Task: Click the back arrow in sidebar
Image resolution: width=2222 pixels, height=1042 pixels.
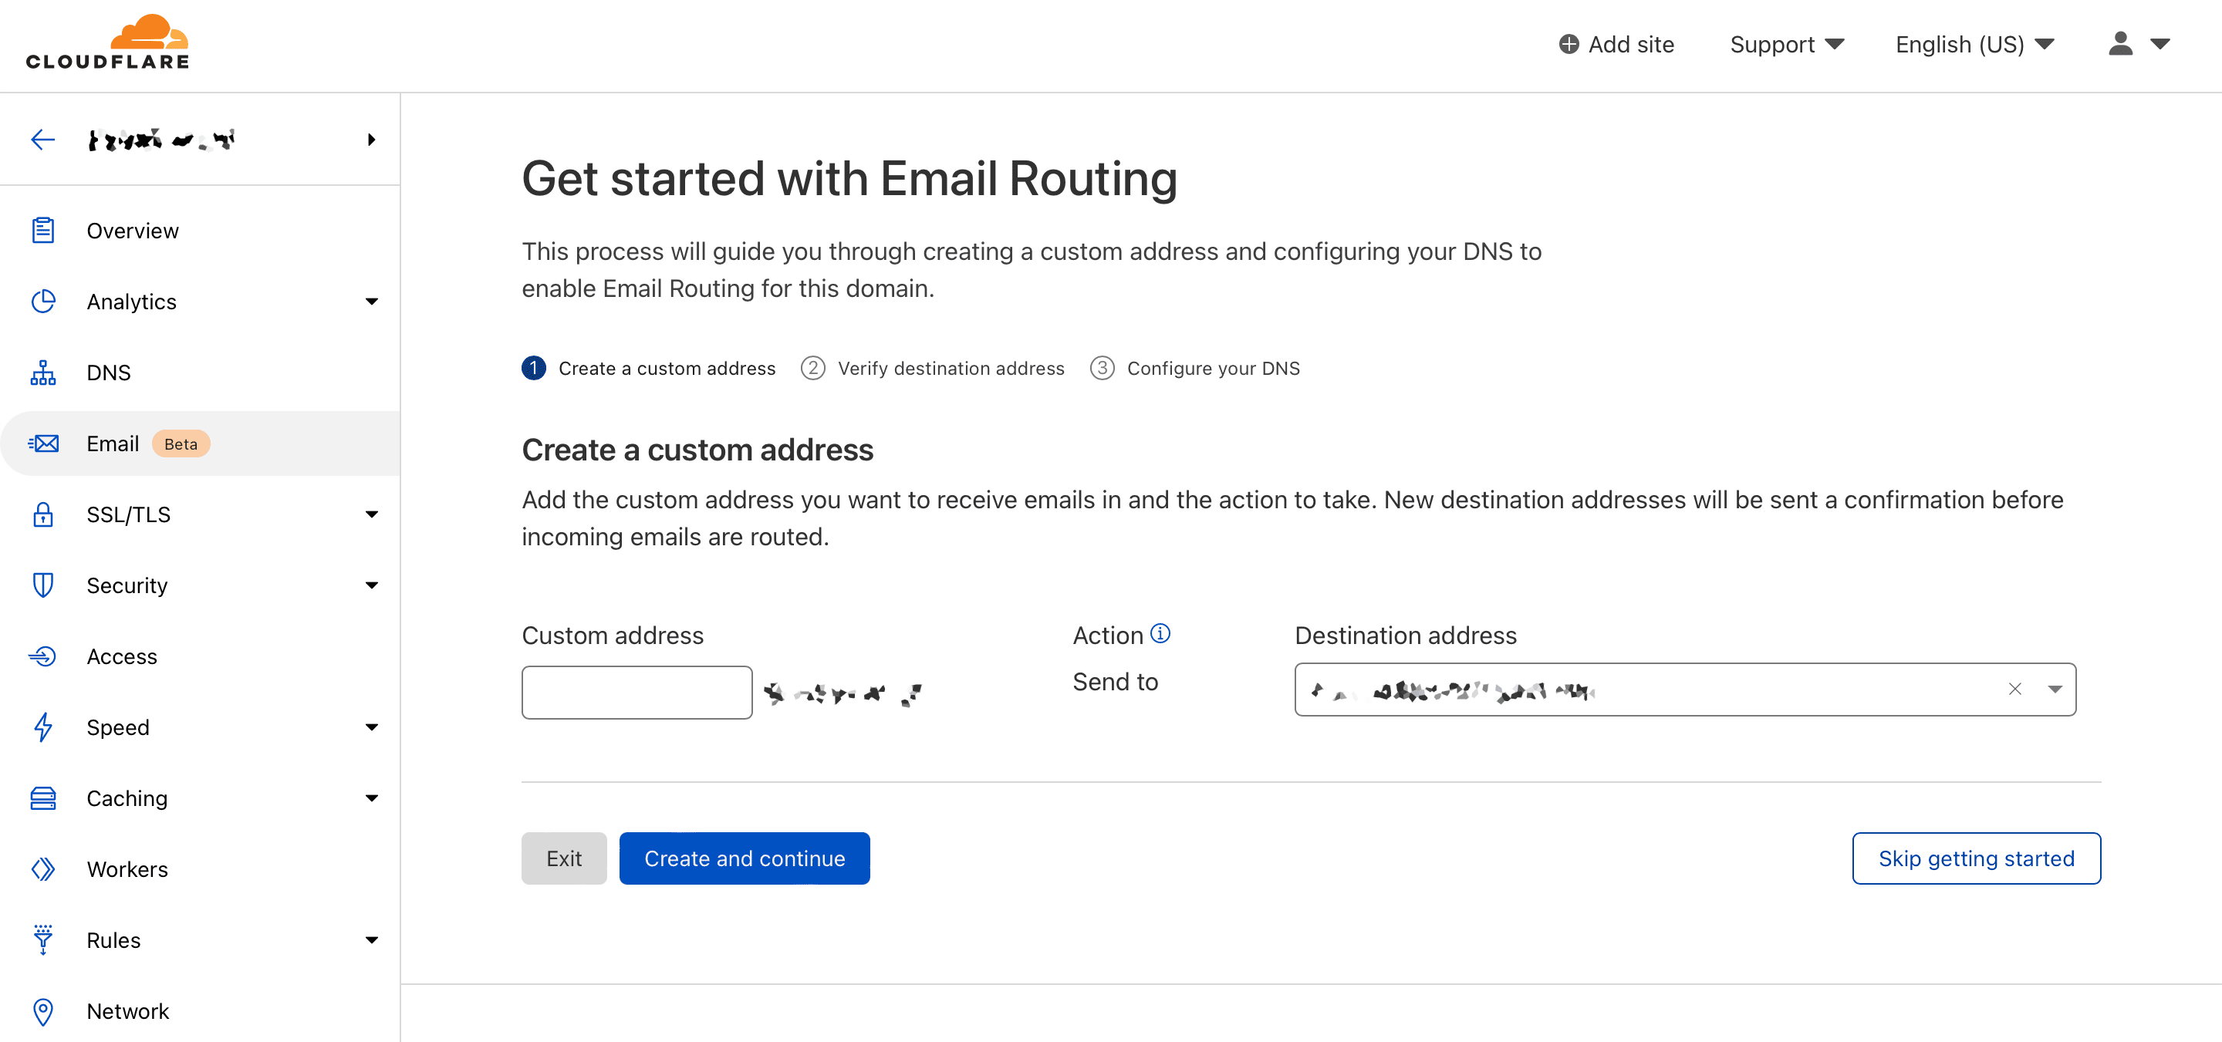Action: point(43,140)
